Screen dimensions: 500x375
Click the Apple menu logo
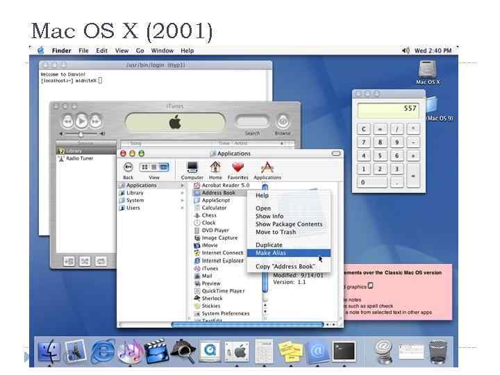click(40, 51)
